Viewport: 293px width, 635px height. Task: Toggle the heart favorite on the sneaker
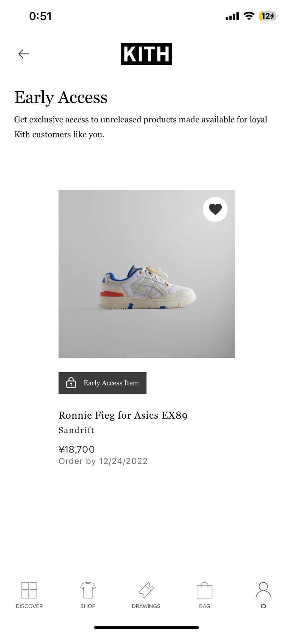pos(215,209)
